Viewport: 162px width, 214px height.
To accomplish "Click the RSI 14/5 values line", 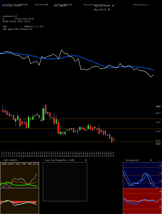I will [18, 19].
